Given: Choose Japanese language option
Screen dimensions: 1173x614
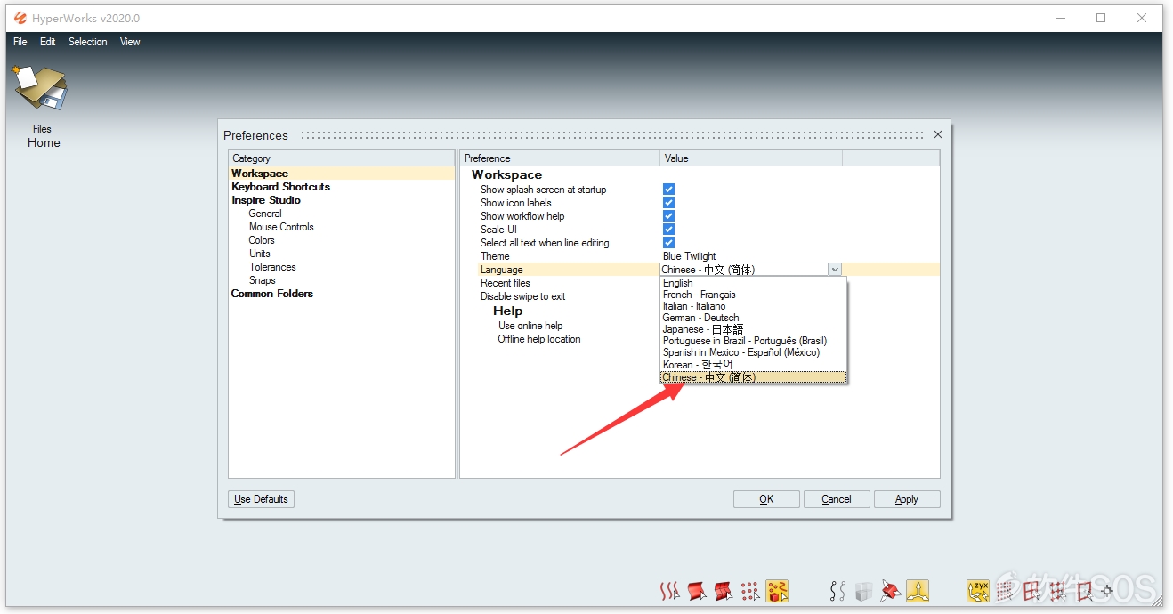Looking at the screenshot, I should 753,329.
